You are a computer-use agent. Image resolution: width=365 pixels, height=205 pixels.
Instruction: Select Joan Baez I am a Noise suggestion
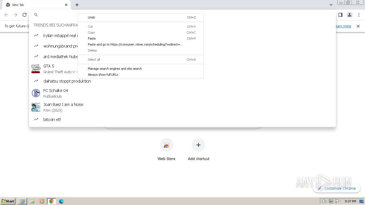click(x=182, y=107)
